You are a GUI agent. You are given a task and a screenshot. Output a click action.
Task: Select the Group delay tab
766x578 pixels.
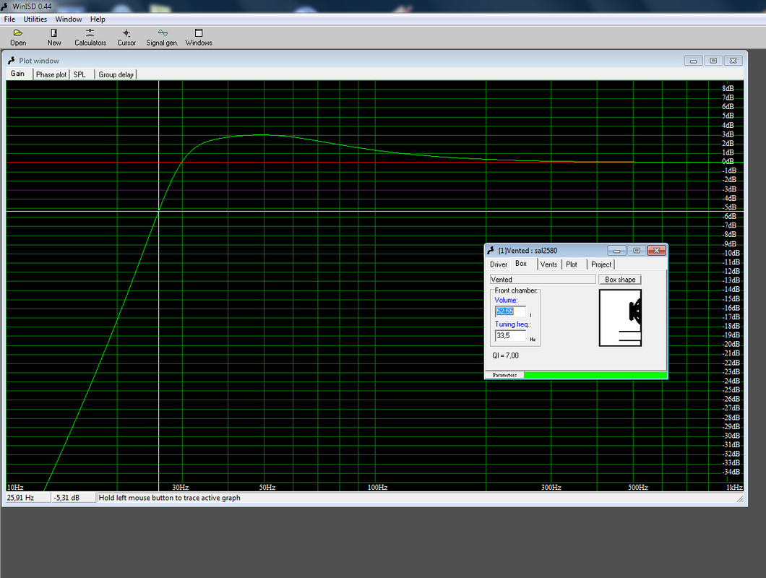116,74
